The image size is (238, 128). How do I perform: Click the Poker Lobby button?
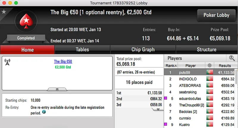[x=216, y=15]
